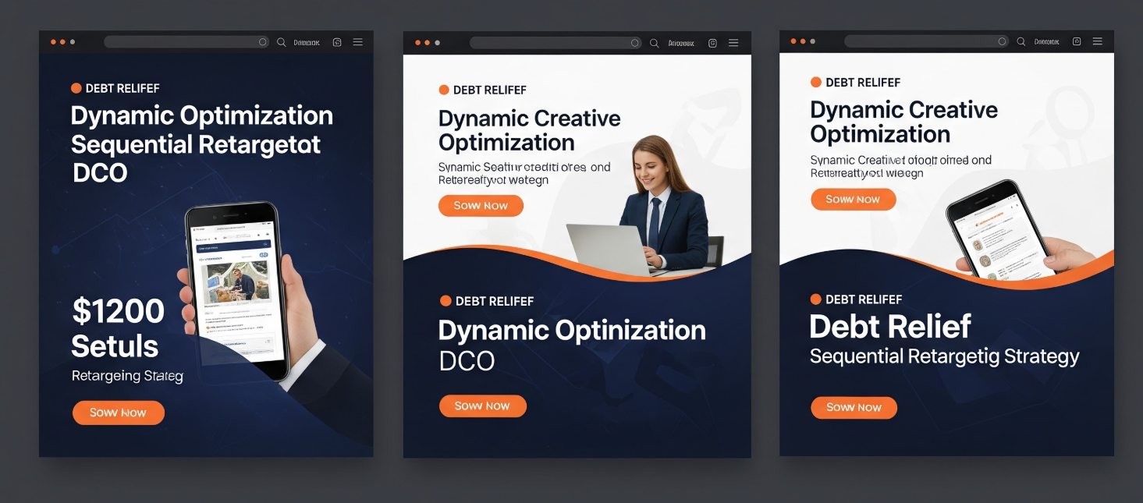Open hamburger menu above the woman-with-laptop ad

point(733,44)
